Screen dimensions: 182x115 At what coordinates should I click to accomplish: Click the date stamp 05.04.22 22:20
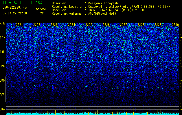tap(15, 13)
